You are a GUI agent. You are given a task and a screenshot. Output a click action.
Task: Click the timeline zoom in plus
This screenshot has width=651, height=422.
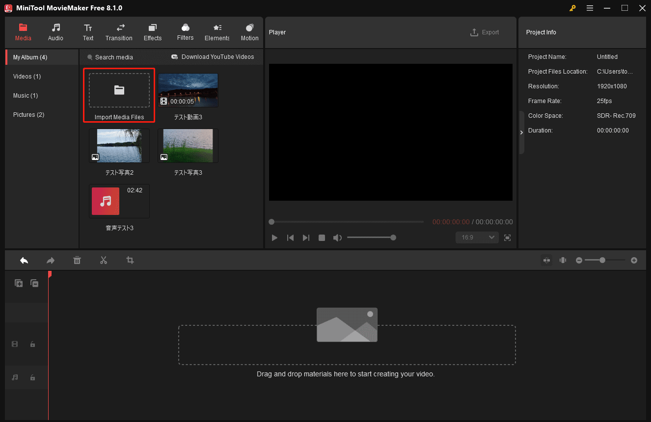point(634,260)
